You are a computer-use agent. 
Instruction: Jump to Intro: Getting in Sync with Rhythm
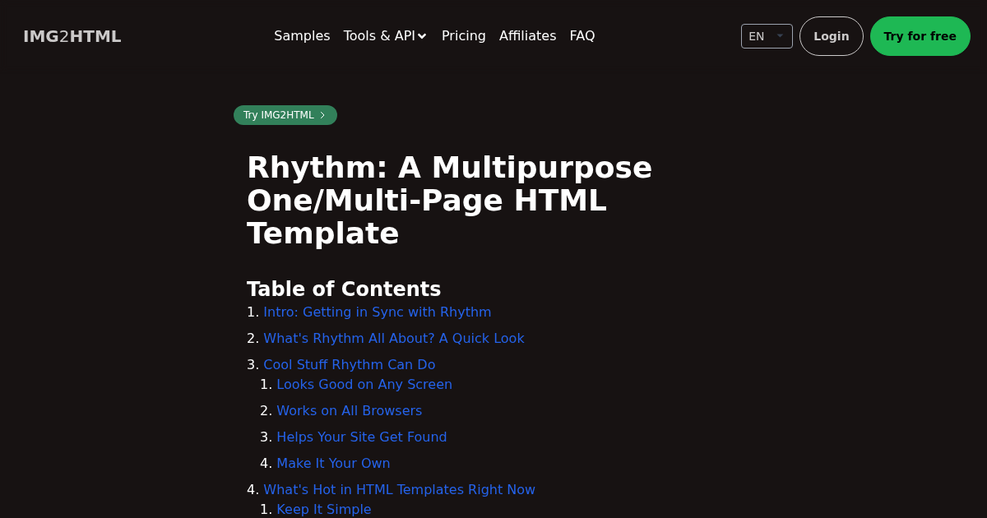tap(377, 312)
